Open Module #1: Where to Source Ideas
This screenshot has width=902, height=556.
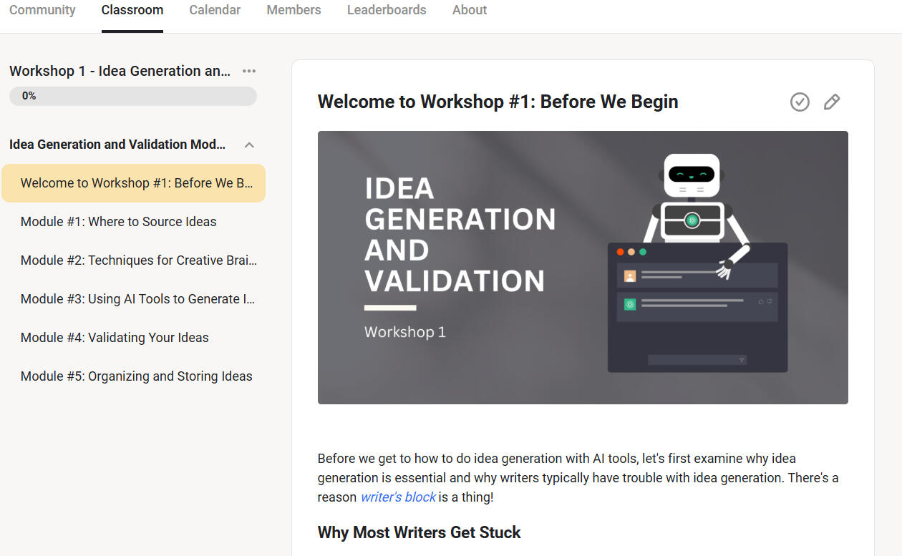pyautogui.click(x=119, y=222)
